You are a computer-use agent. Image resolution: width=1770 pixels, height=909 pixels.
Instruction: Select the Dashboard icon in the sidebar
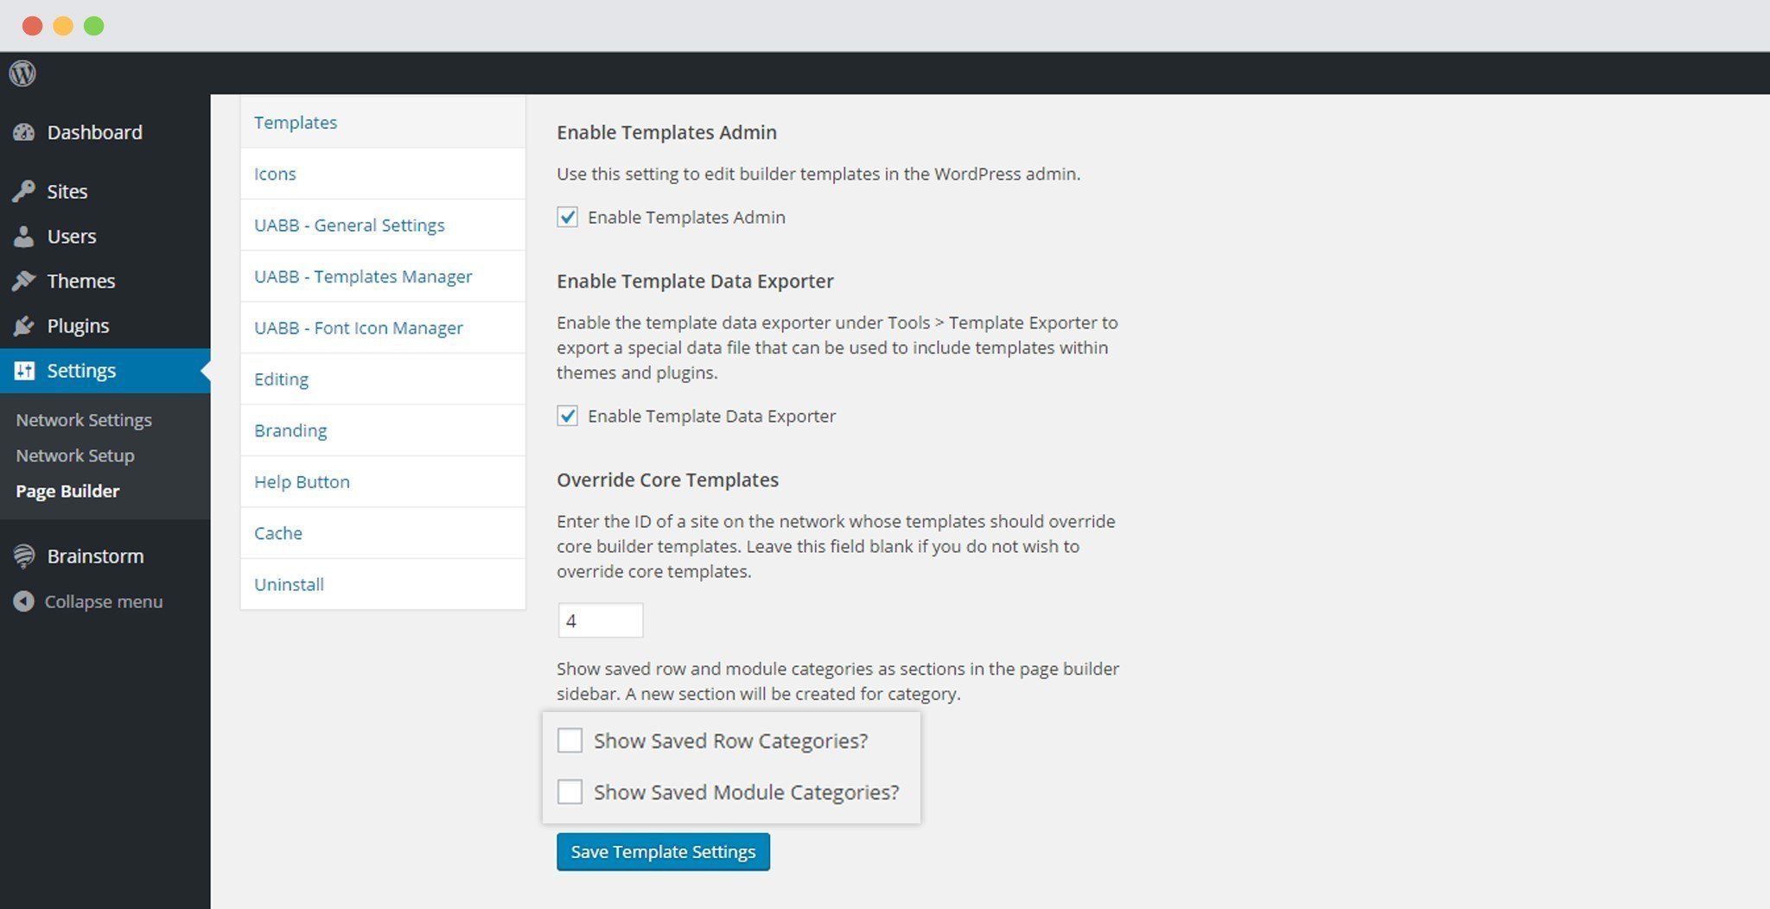point(24,131)
